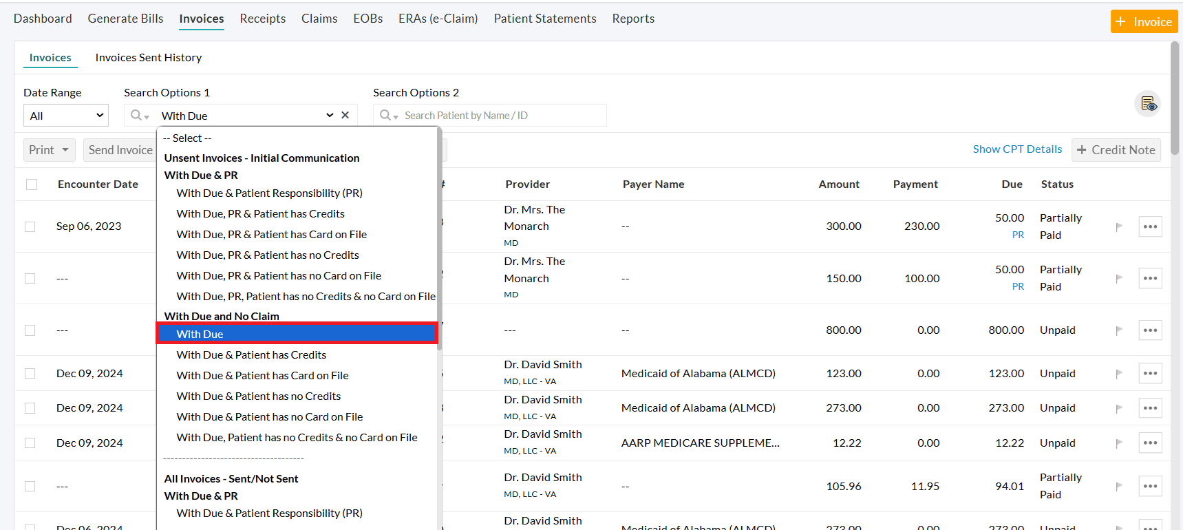Open the Patient Statements menu

544,19
